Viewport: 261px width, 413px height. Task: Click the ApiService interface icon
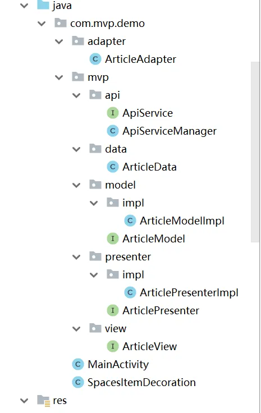(113, 113)
